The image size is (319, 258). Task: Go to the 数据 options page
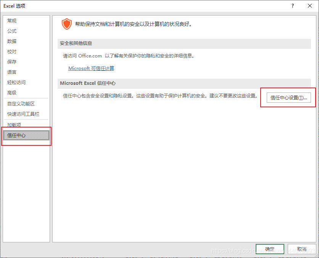click(26, 41)
